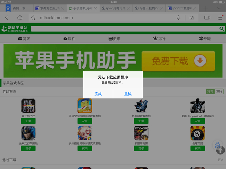Install 台球帝国 with 安装 button

198,148
